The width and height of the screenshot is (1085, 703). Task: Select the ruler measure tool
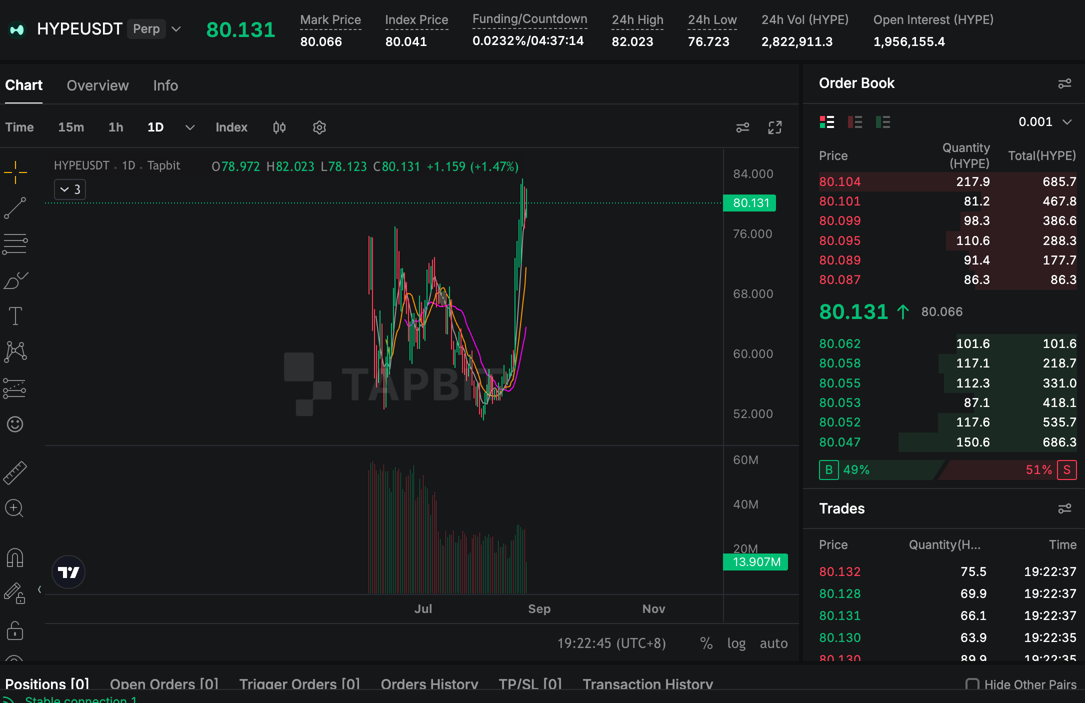point(15,472)
